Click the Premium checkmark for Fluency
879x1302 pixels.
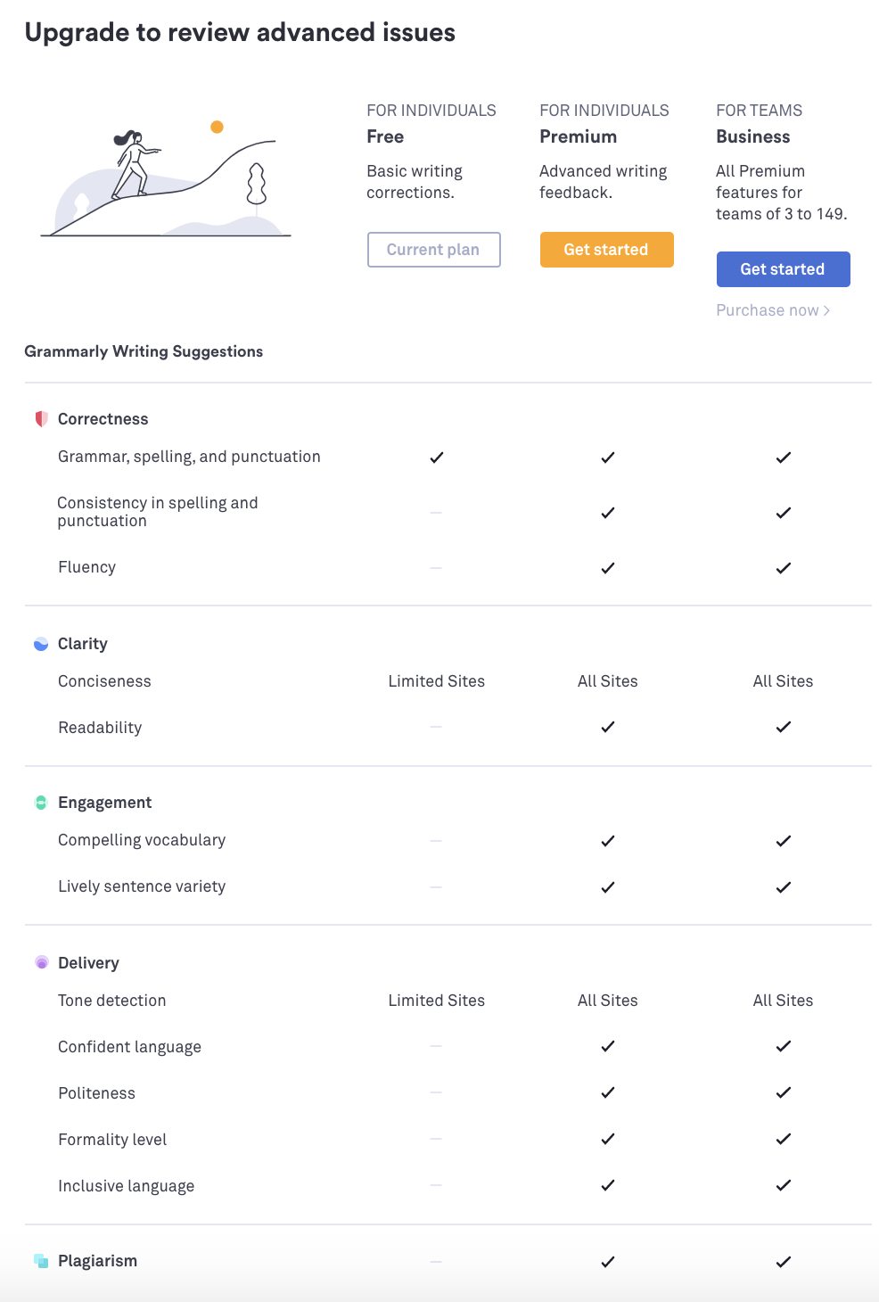608,567
